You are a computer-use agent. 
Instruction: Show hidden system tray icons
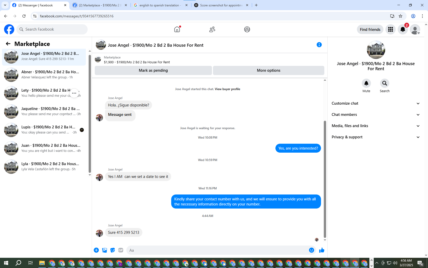(377, 263)
